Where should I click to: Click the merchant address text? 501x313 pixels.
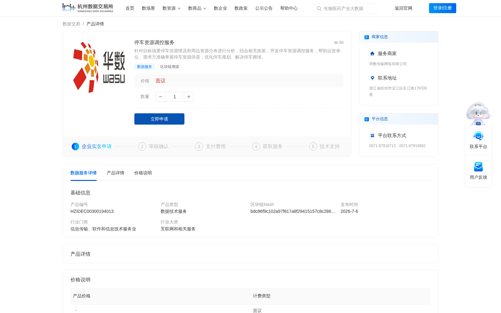pyautogui.click(x=398, y=91)
